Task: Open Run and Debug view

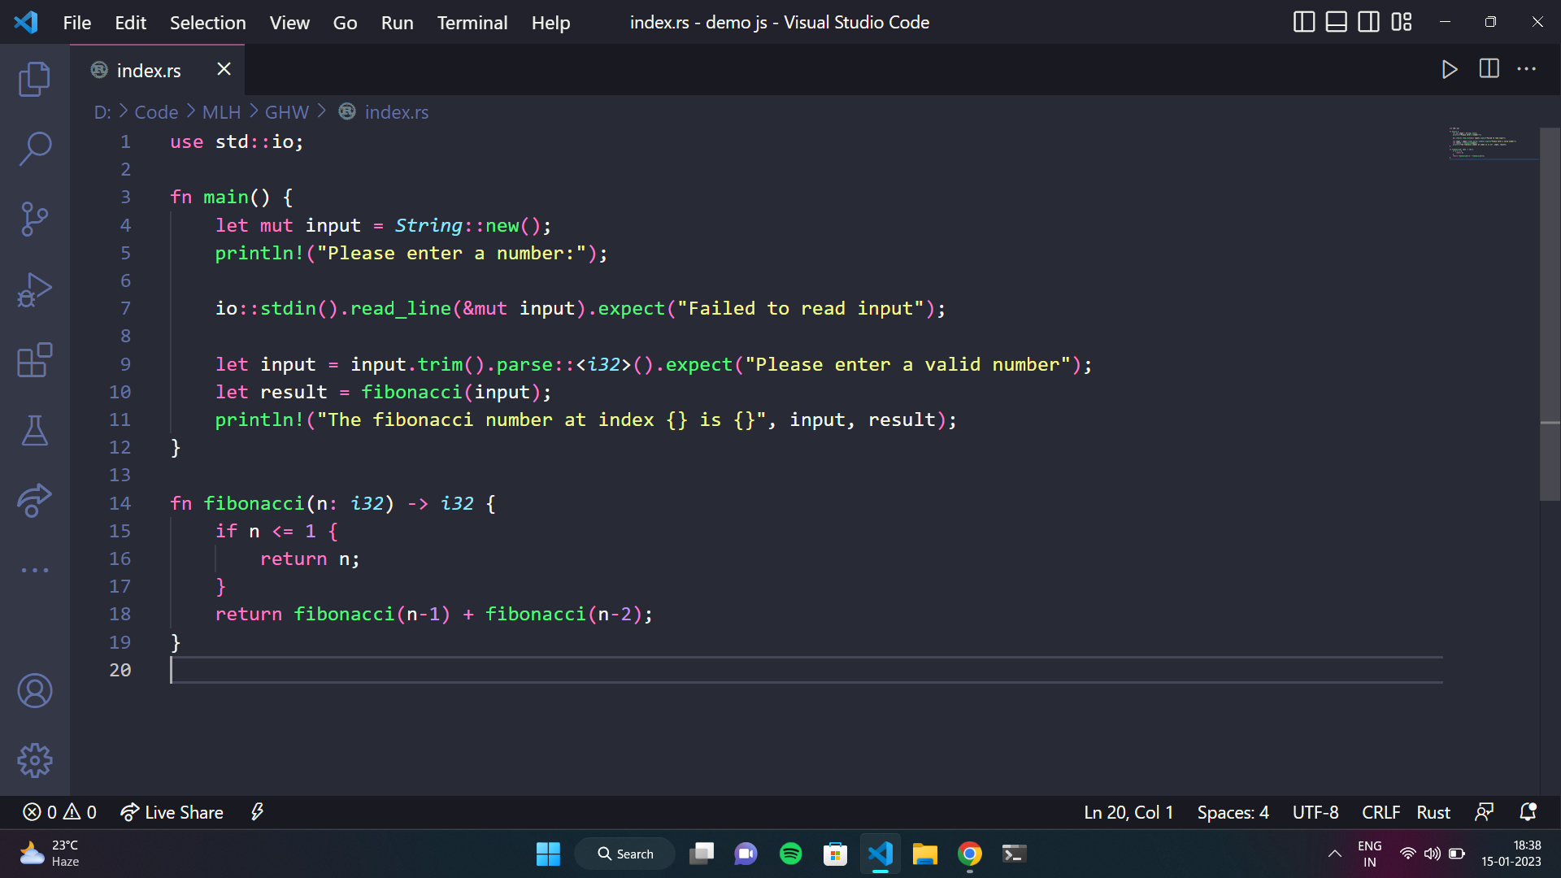Action: pyautogui.click(x=34, y=289)
